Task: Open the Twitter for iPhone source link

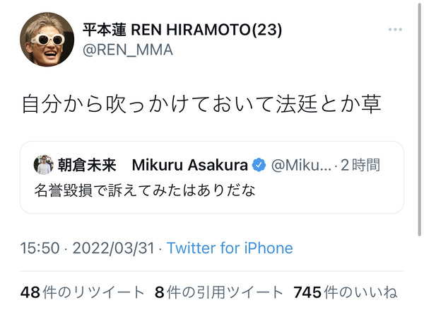Action: coord(230,248)
